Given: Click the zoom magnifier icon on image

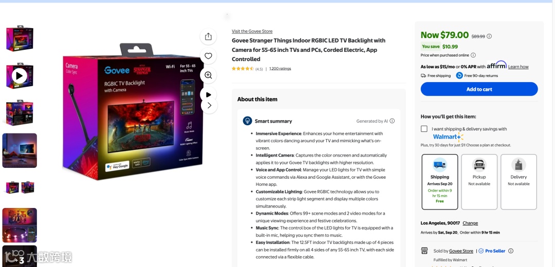Looking at the screenshot, I should coord(208,75).
